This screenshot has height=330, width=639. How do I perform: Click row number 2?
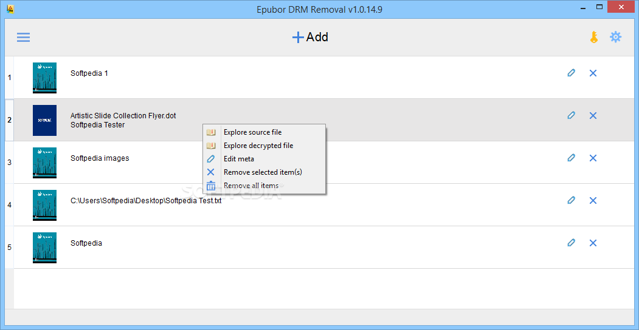point(9,120)
